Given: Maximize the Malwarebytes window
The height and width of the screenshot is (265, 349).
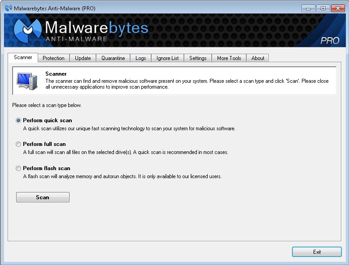Looking at the screenshot, I should [x=322, y=8].
